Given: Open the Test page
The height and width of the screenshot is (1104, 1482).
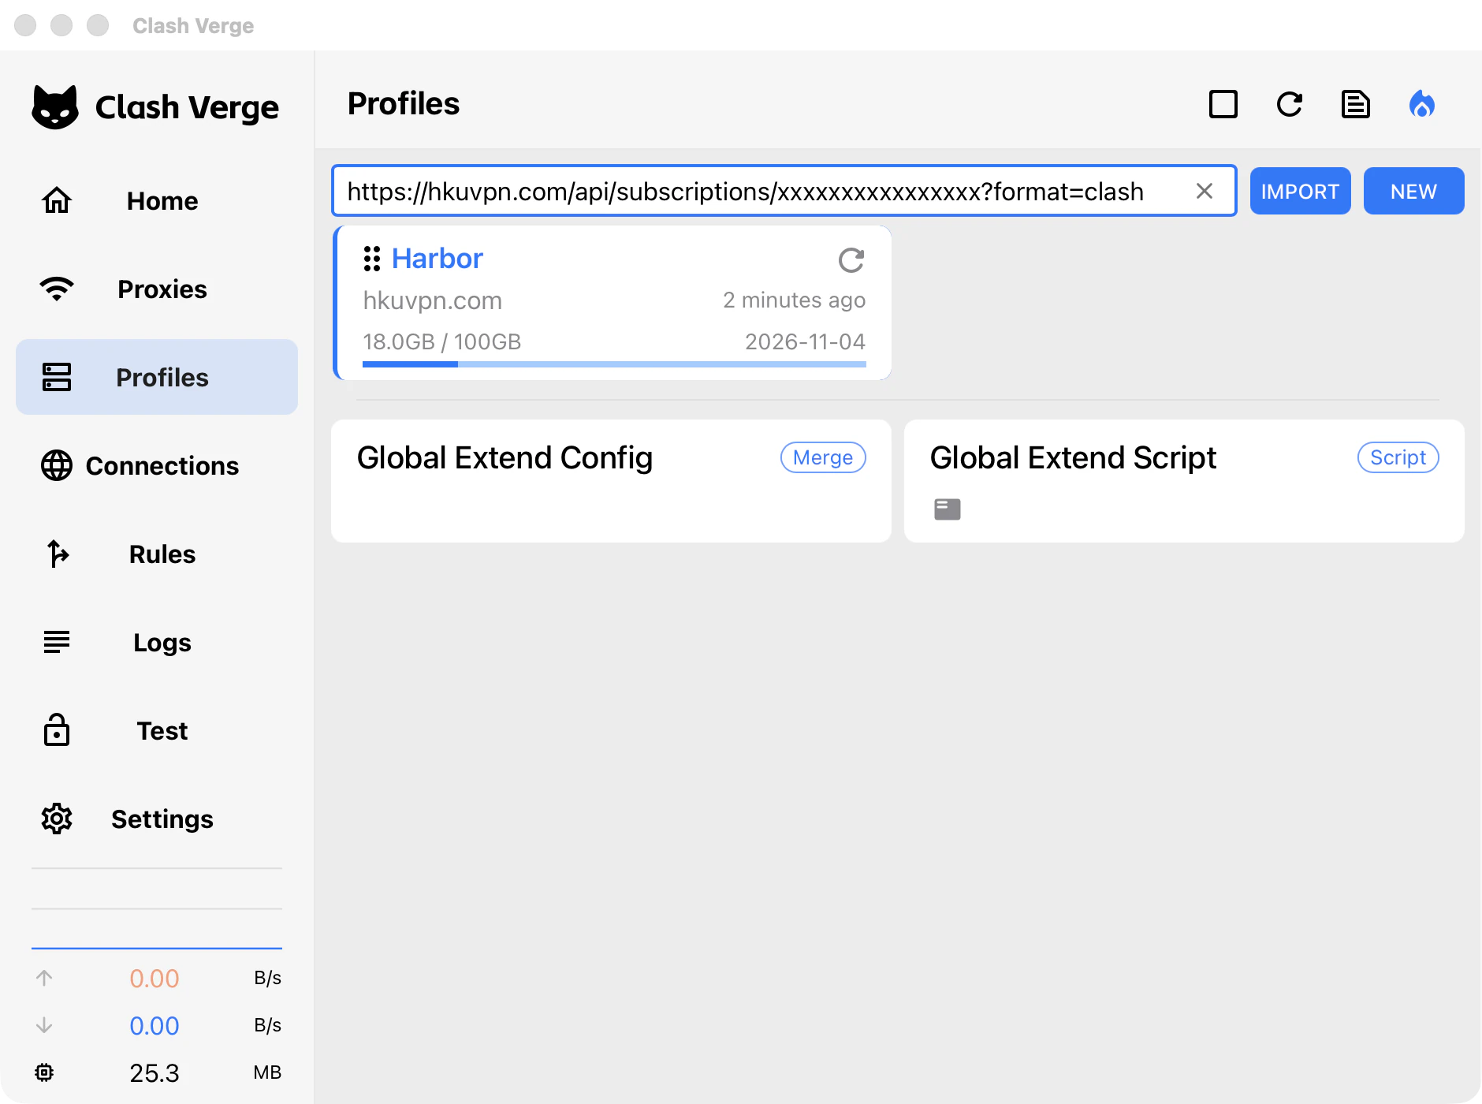Looking at the screenshot, I should tap(157, 731).
